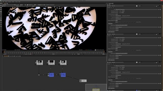Toggle the mask indicator on Merge2 node
This screenshot has width=163, height=91.
click(x=60, y=76)
